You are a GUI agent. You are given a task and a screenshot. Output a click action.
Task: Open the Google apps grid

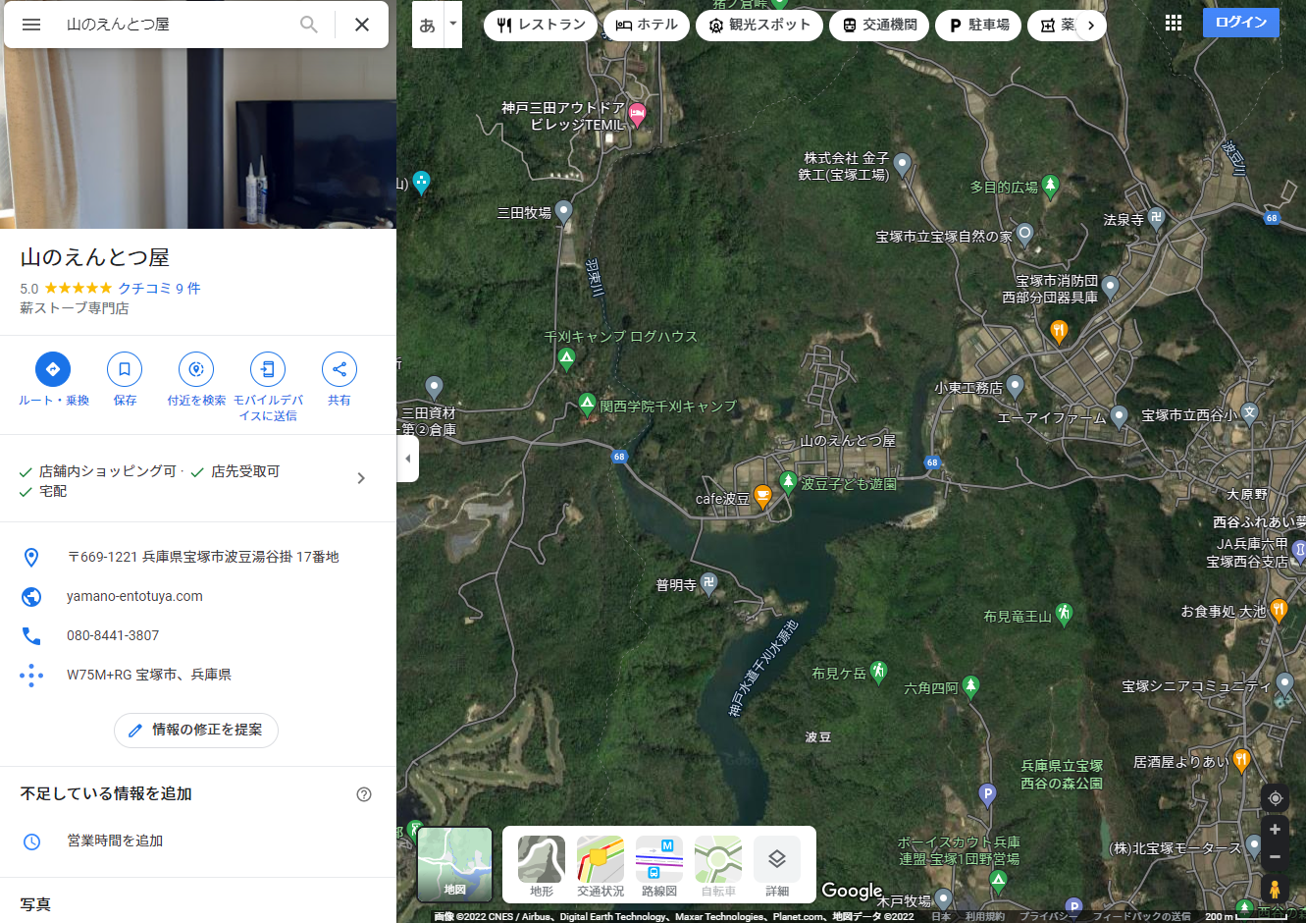coord(1174,24)
